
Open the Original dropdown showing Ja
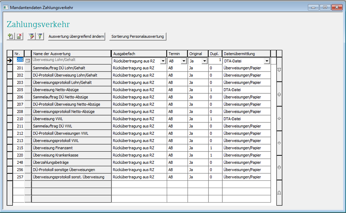[x=204, y=61]
